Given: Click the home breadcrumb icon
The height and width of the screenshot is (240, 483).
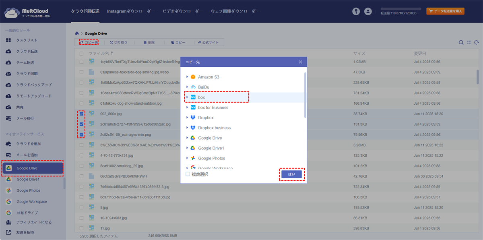Looking at the screenshot, I should click(77, 33).
